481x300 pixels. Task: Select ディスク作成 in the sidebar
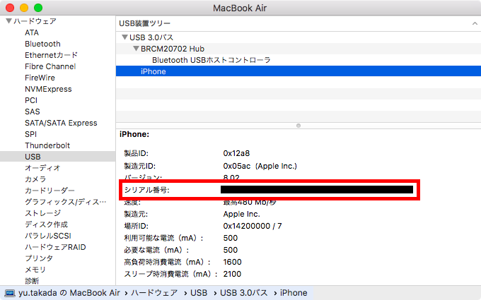(x=46, y=224)
